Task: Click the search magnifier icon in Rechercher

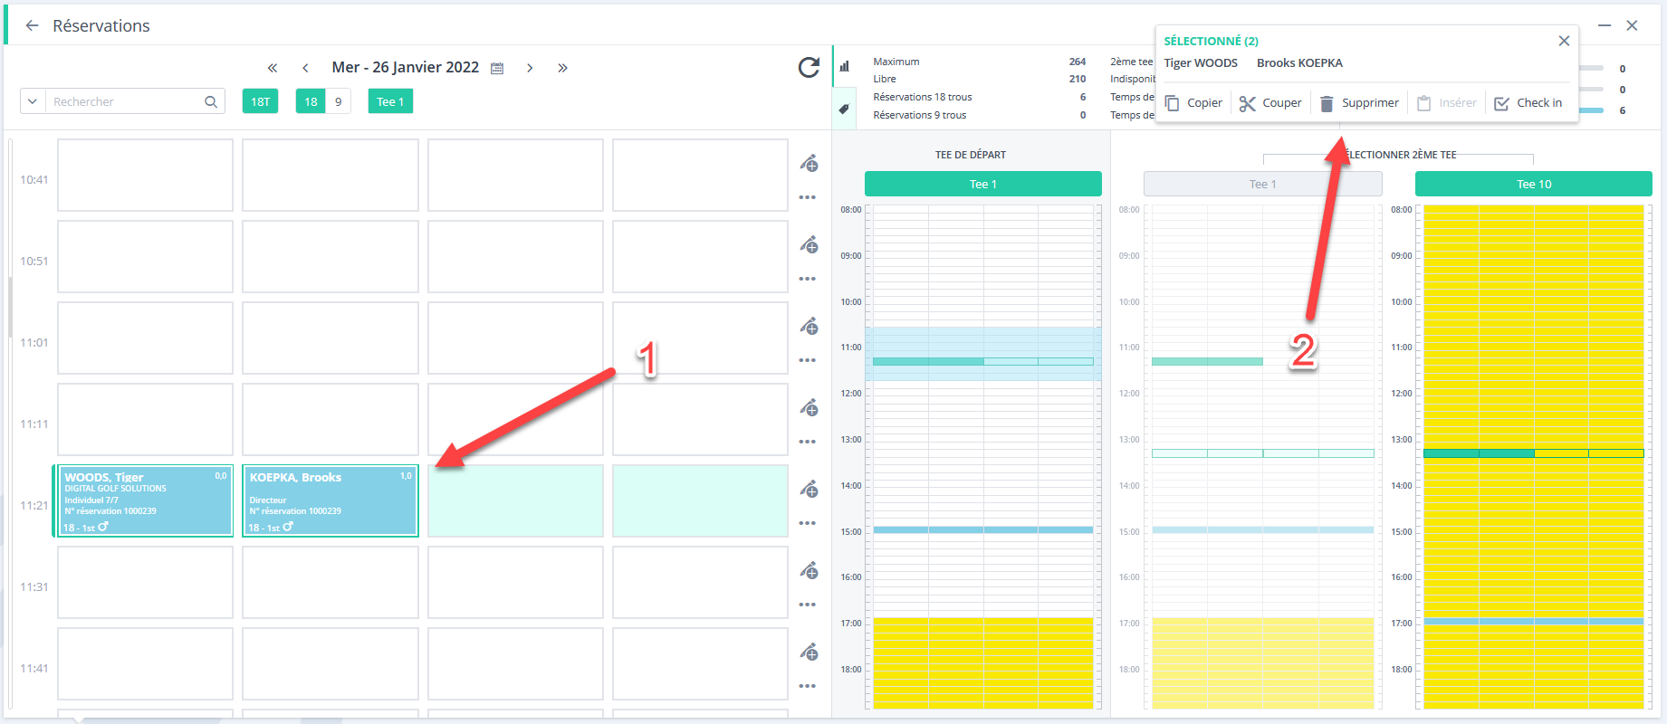Action: (x=211, y=101)
